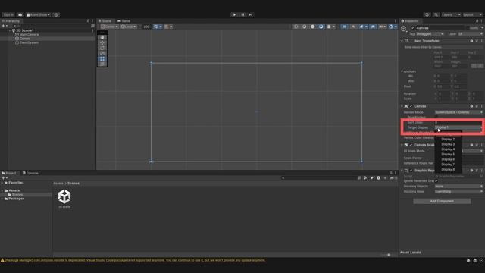Open the Blocking Mask dropdown showing Everything

(x=458, y=192)
